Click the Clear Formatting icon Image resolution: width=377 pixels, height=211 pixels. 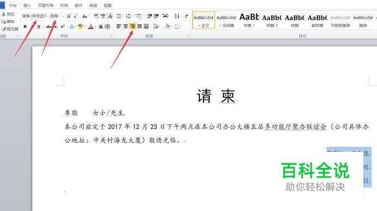[x=96, y=16]
